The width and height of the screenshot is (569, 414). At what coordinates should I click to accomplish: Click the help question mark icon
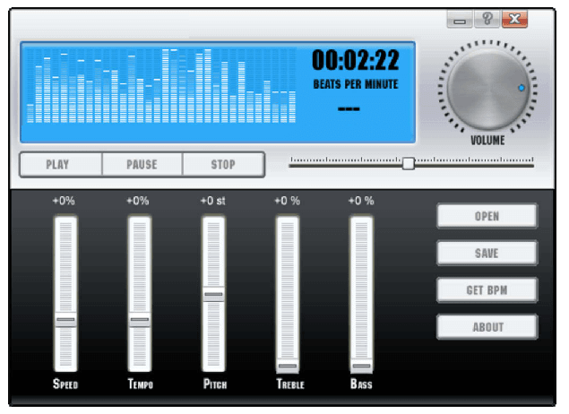coord(487,18)
